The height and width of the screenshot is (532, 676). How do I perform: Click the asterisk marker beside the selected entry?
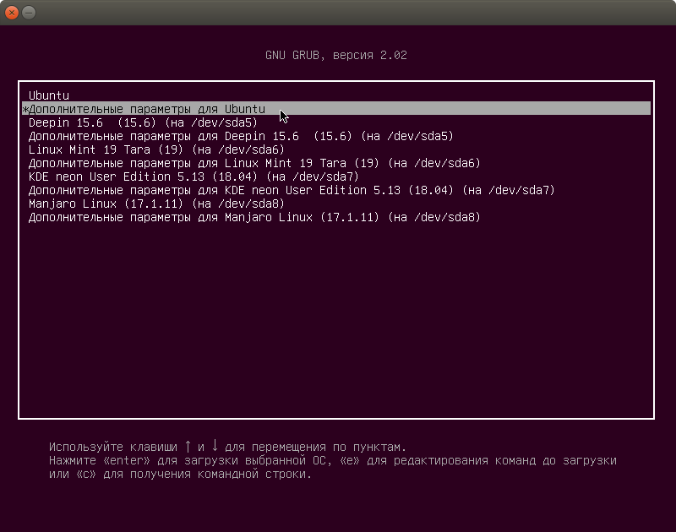25,110
